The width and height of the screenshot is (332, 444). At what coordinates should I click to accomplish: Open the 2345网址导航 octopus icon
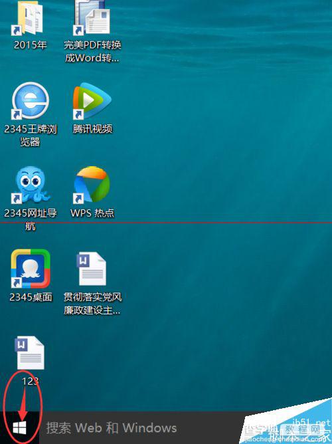(31, 185)
